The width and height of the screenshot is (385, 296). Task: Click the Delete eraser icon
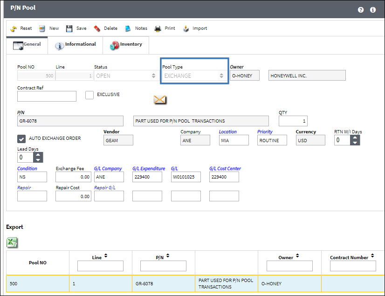[97, 28]
